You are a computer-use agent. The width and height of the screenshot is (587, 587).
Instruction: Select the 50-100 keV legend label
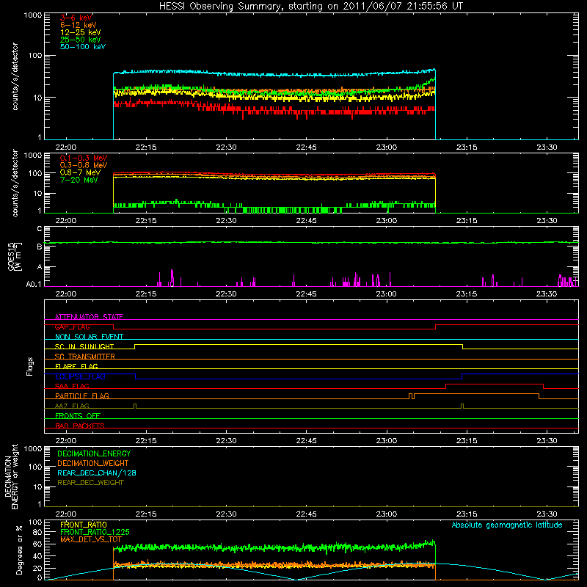pyautogui.click(x=83, y=47)
